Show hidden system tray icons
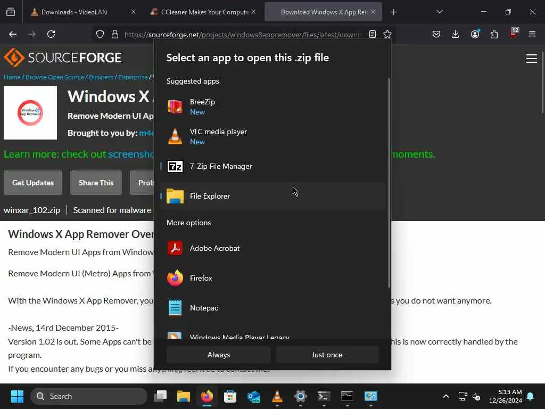 [446, 396]
